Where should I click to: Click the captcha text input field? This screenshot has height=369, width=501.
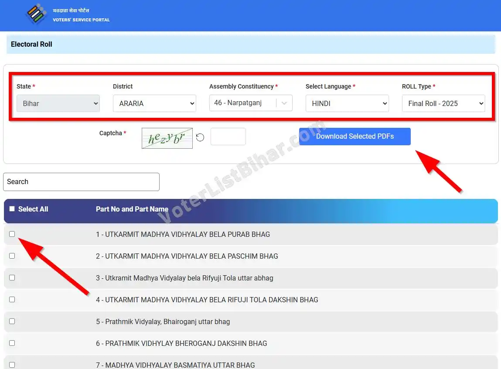point(228,137)
